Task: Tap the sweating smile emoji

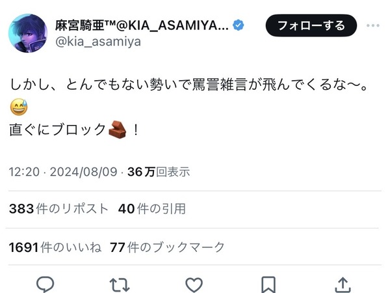Action: [x=19, y=107]
